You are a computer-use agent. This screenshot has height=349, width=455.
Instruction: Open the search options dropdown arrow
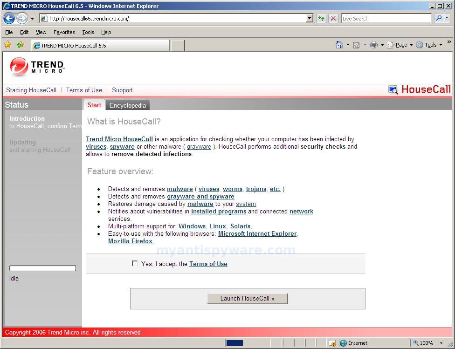point(447,19)
